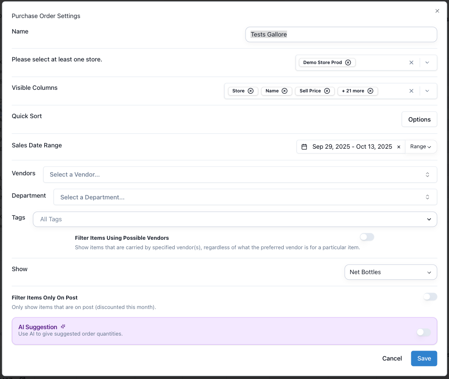Expand the store selection dropdown
Screen dimensions: 449x379
[427, 63]
